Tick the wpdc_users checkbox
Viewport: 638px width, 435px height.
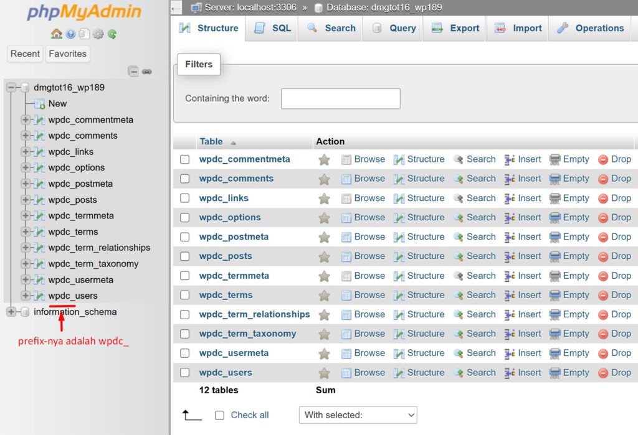click(184, 373)
